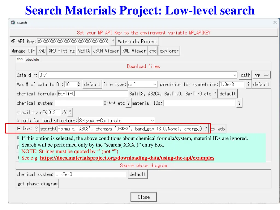Switch to the obsolete tab
Screen dimensions: 280x210
click(x=32, y=59)
